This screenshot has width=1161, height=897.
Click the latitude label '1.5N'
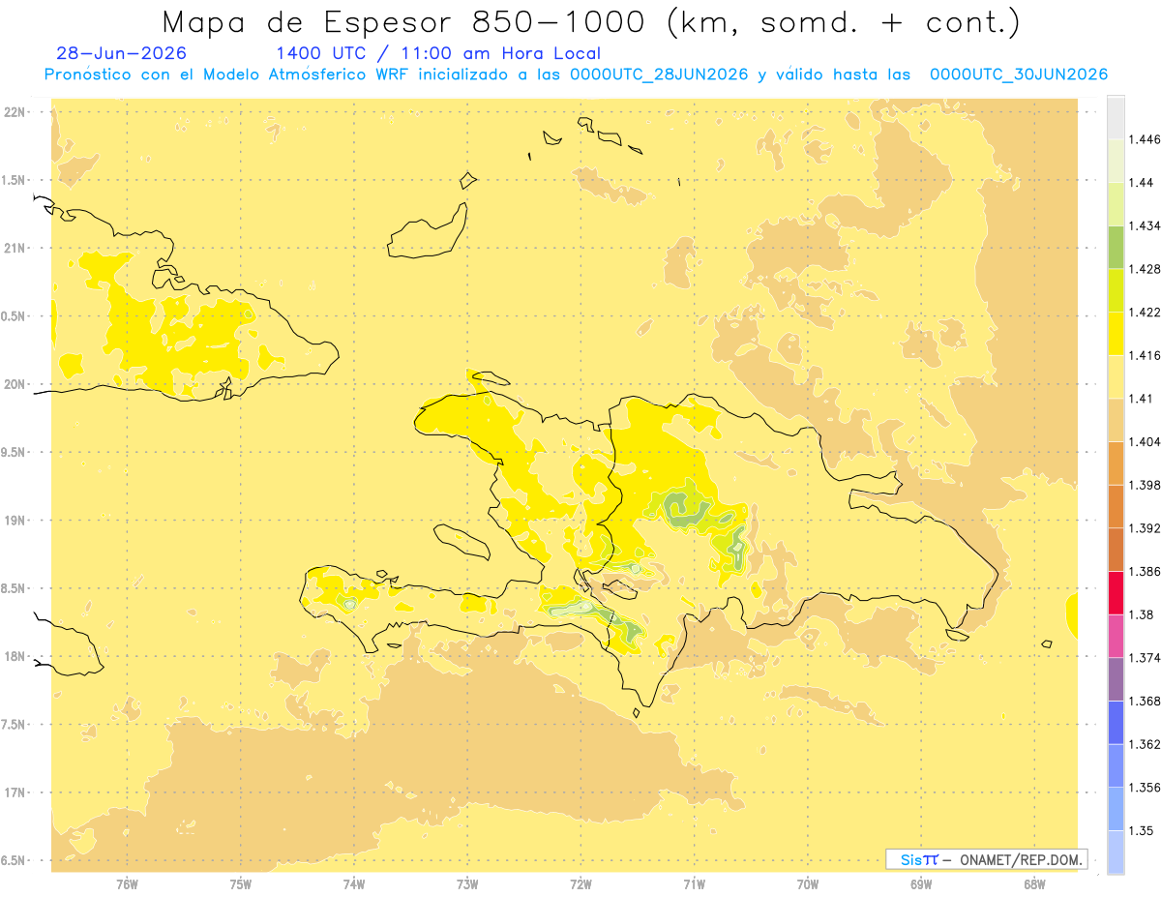point(14,180)
